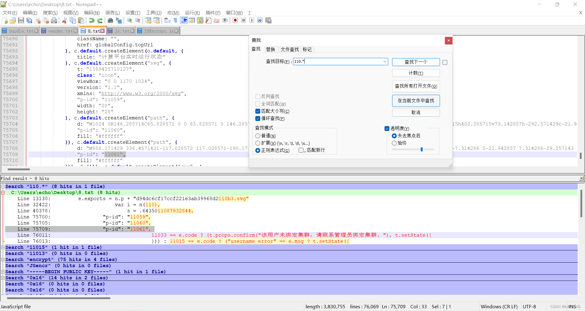Image resolution: width=585 pixels, height=311 pixels.
Task: Save all open files
Action: (29, 20)
